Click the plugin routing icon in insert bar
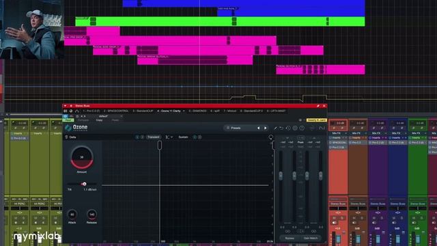 (x=77, y=111)
